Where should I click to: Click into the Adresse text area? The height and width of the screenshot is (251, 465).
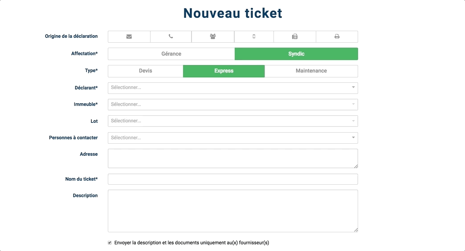232,158
